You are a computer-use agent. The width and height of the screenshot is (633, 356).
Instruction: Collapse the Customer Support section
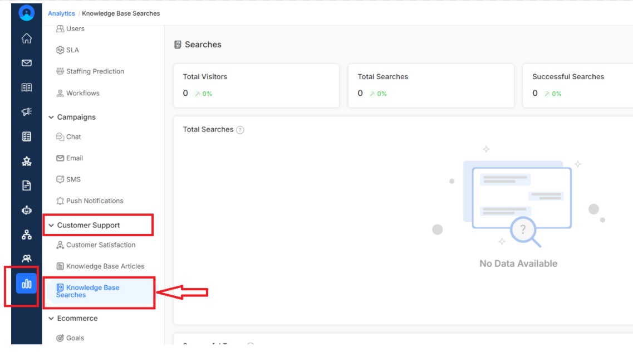[51, 225]
